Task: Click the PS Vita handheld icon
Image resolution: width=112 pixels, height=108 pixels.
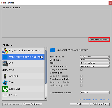Action: 5,95
